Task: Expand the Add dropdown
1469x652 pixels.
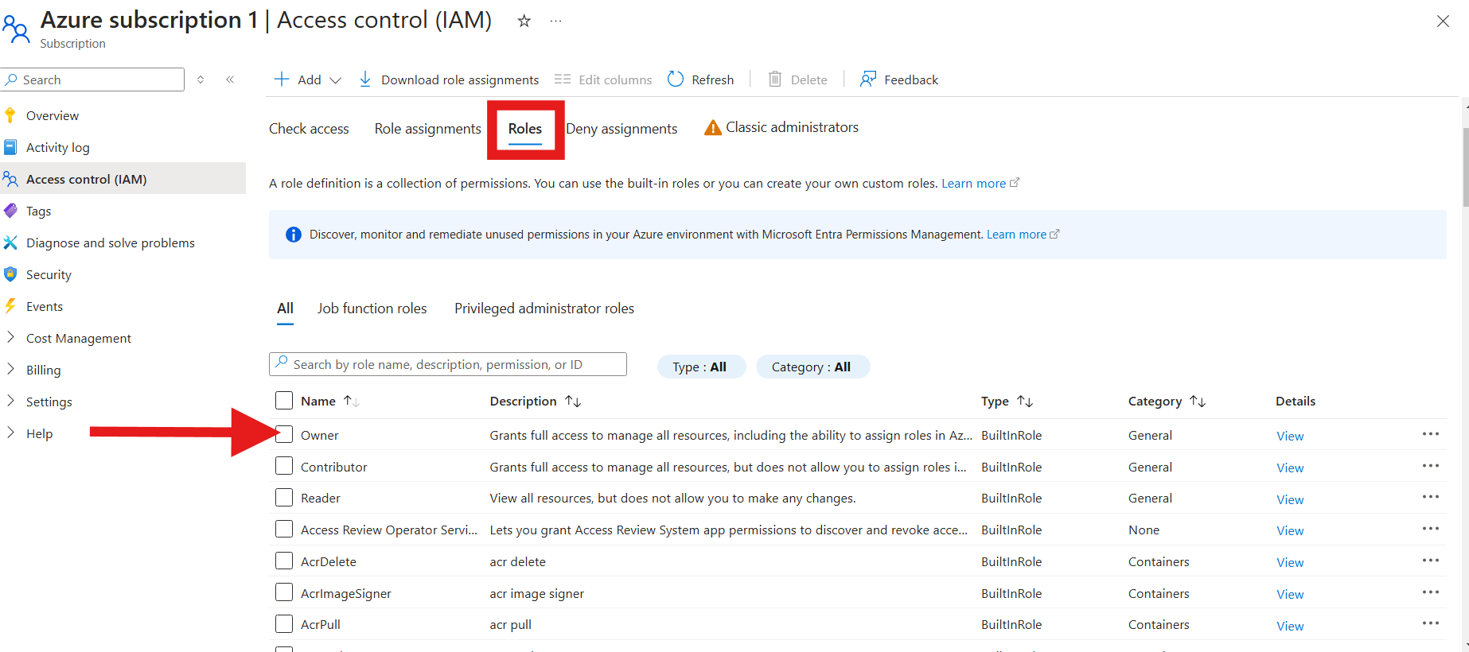Action: click(x=308, y=80)
